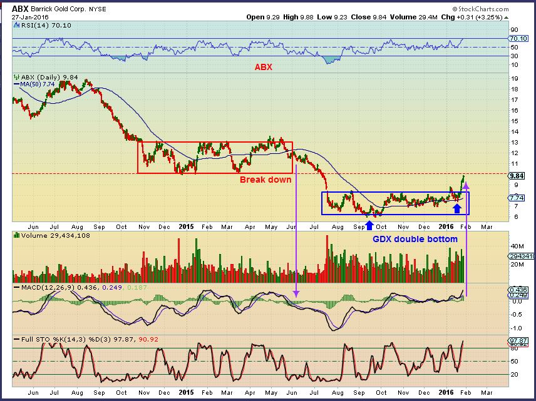Click the Barrick Gold Corp. company name
Viewport: 536px width, 401px height.
click(x=58, y=9)
